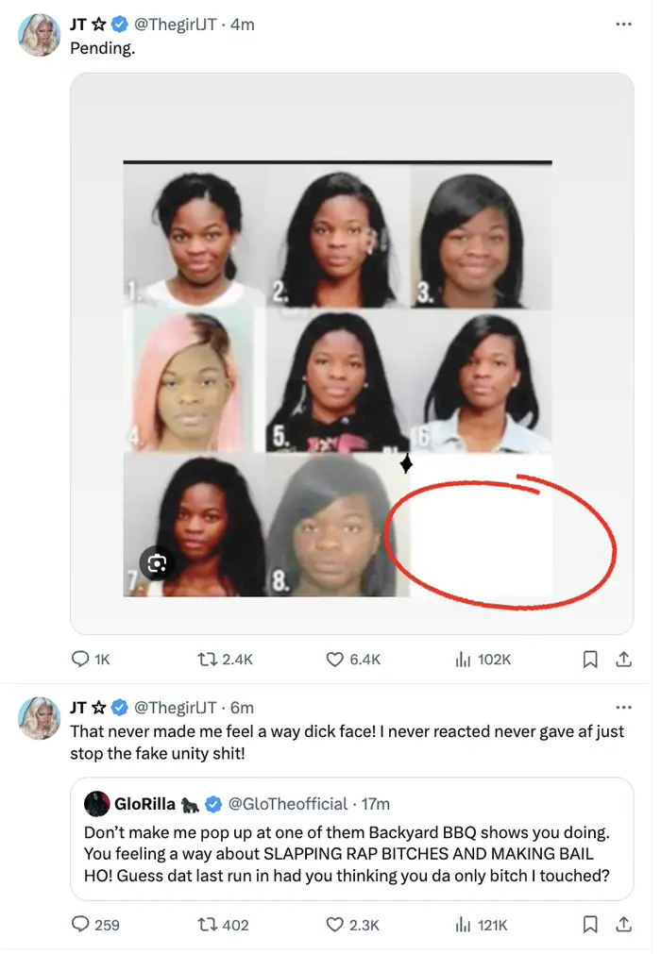This screenshot has width=661, height=954.
Task: Like the tweet with 2.3K likes
Action: pos(334,925)
